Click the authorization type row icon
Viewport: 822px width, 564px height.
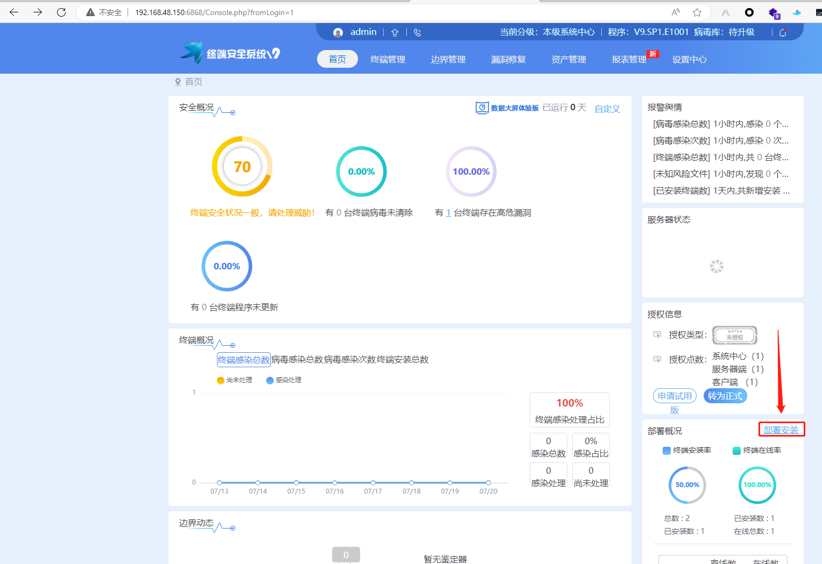point(657,334)
